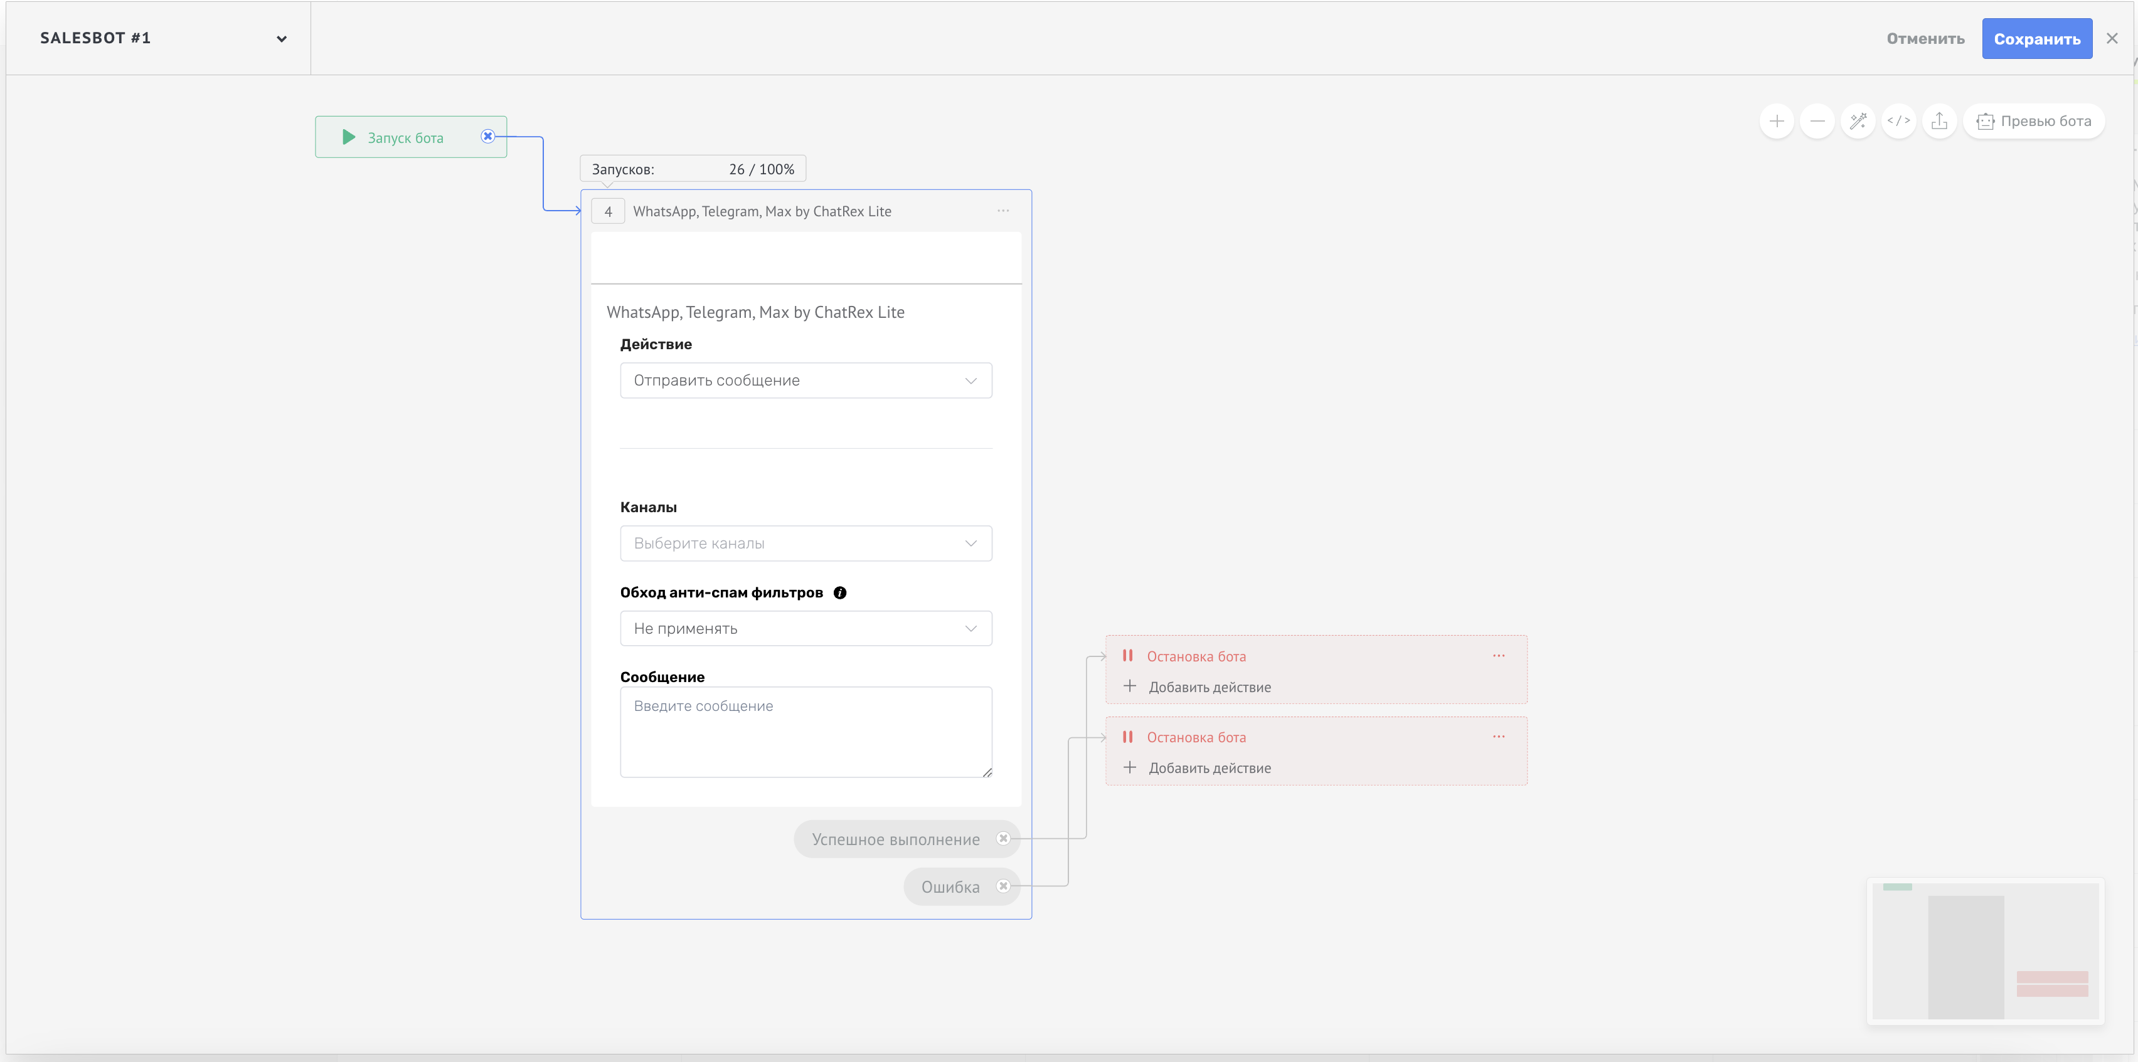Remove the Успешное выполнение connection
The image size is (2138, 1062).
[x=1003, y=839]
